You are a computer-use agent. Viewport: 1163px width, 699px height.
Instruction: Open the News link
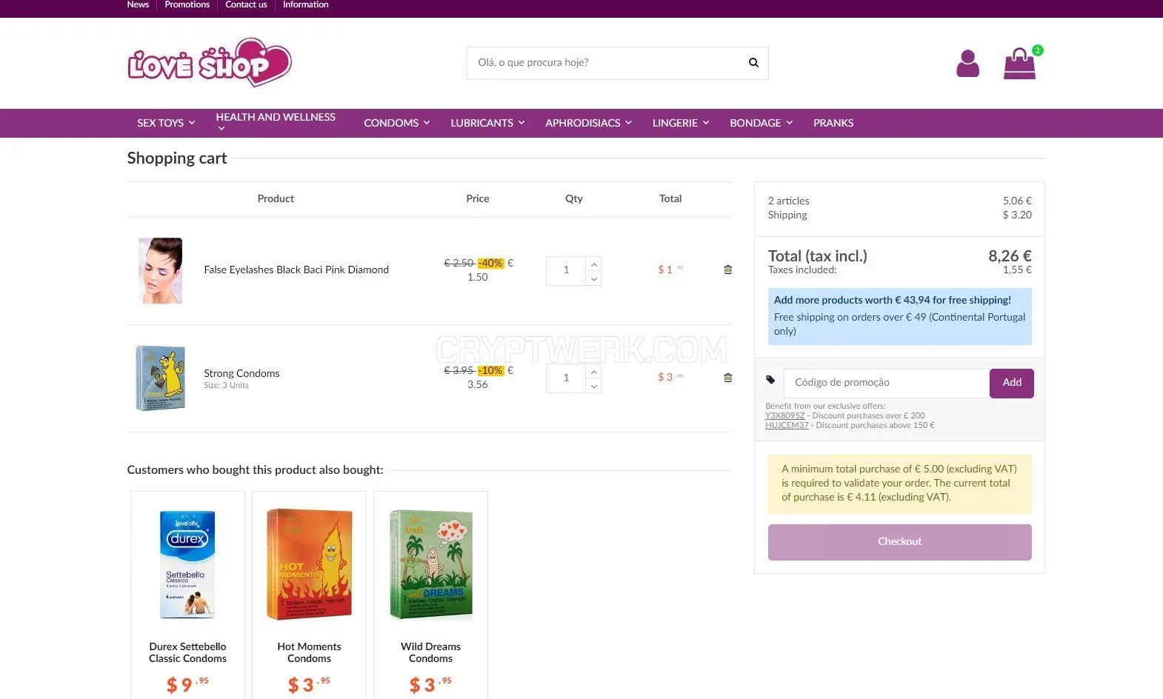pyautogui.click(x=138, y=4)
